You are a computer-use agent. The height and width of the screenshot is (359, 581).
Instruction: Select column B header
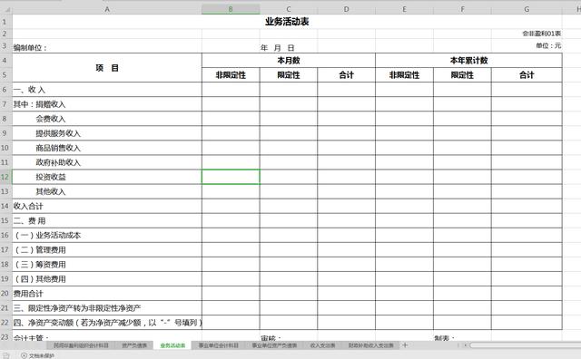231,9
